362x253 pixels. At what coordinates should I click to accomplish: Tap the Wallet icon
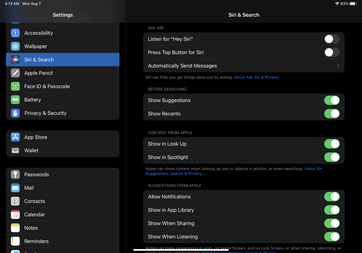tap(15, 150)
